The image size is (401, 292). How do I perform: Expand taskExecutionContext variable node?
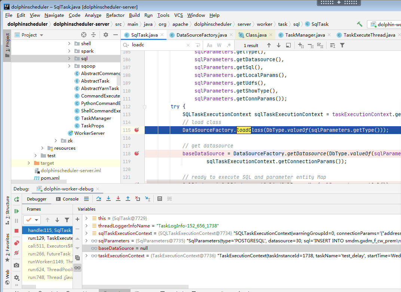(86, 255)
